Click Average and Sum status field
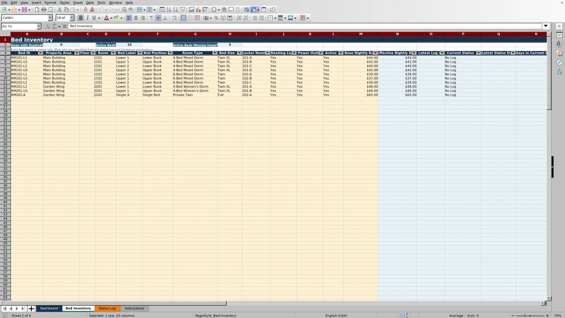The width and height of the screenshot is (565, 318). coord(464,316)
